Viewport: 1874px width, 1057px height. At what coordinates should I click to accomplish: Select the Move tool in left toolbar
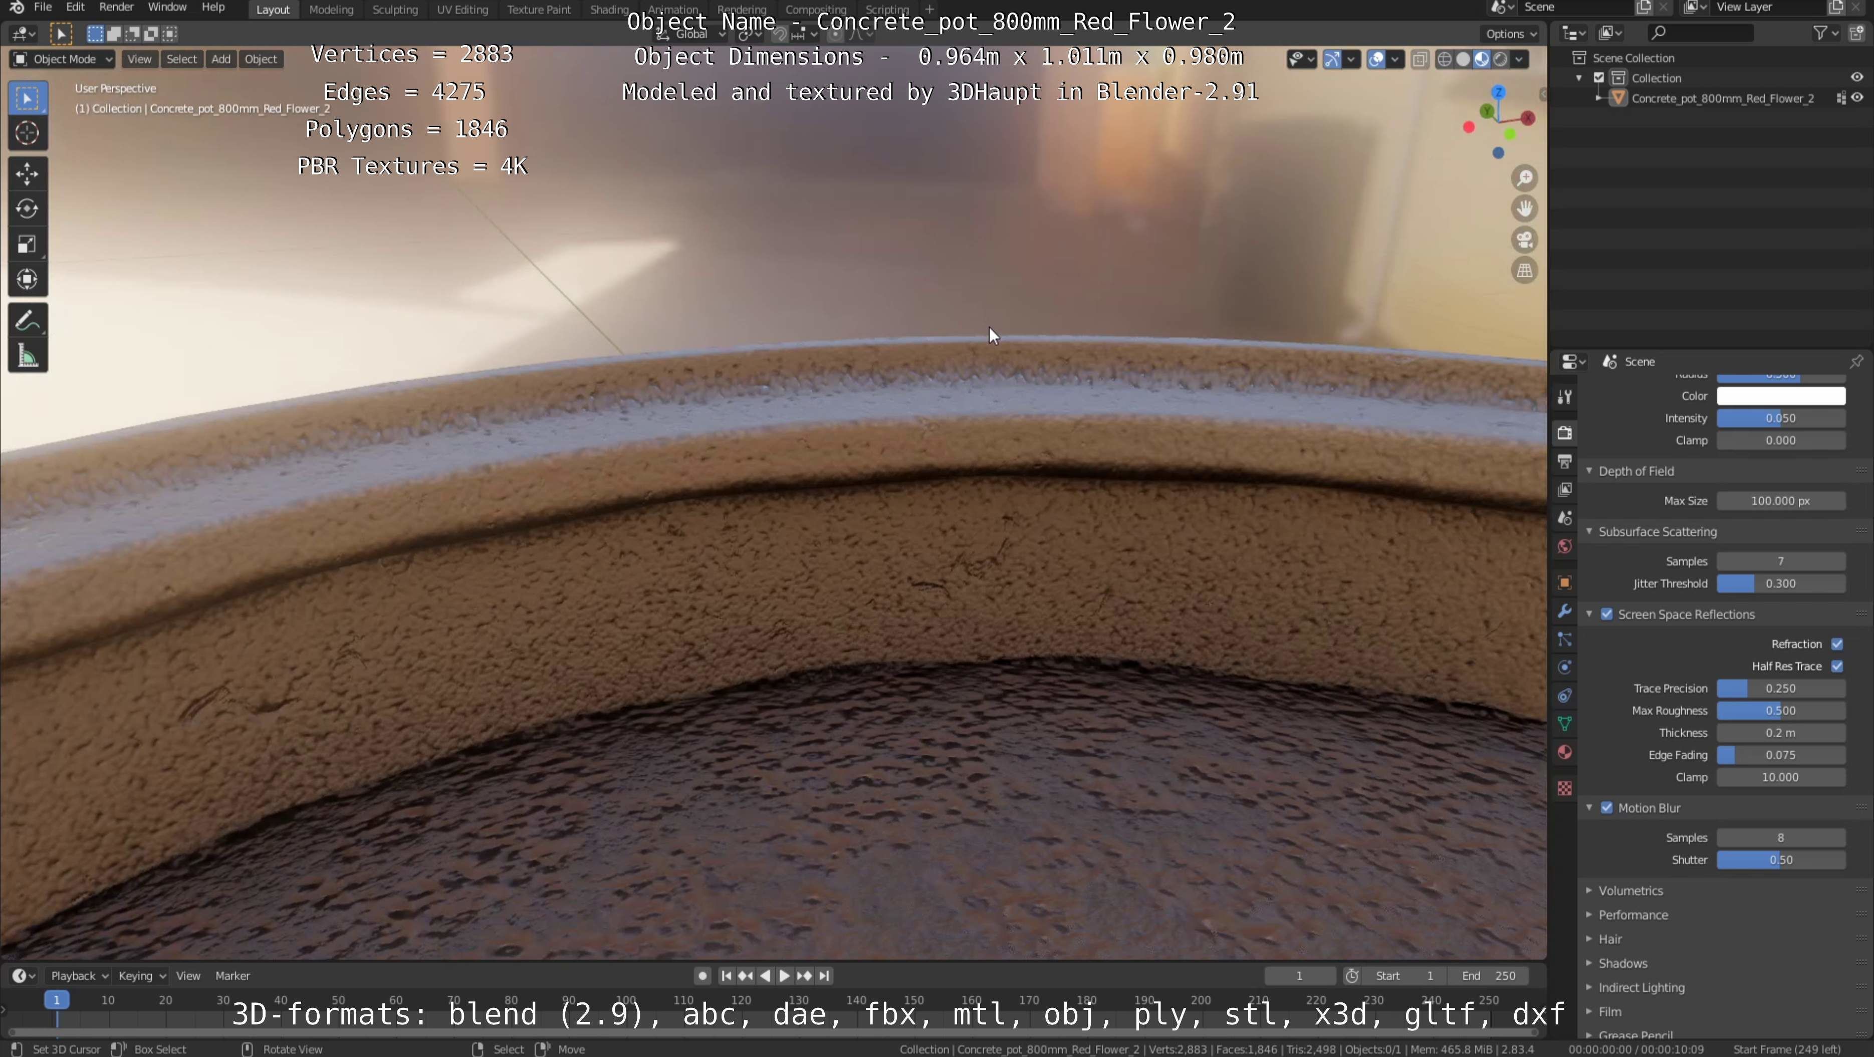point(27,174)
